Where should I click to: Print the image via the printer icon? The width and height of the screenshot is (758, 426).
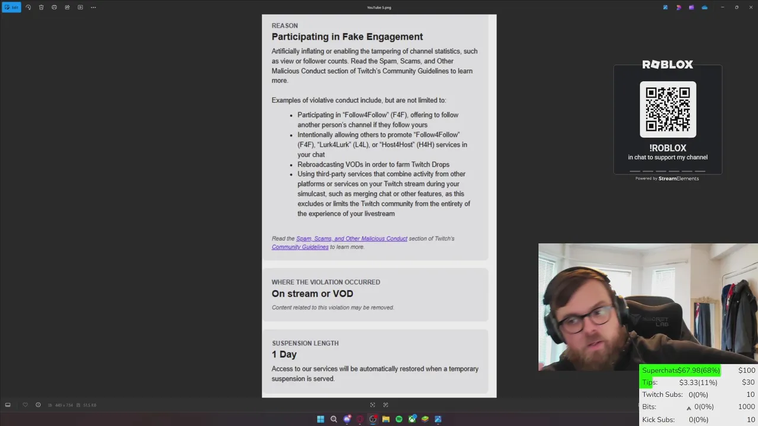[54, 7]
